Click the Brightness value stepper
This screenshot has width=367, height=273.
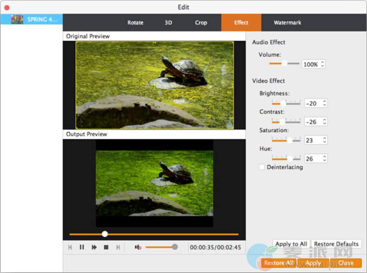(x=324, y=103)
